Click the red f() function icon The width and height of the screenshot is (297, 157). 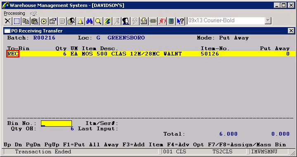pos(162,21)
